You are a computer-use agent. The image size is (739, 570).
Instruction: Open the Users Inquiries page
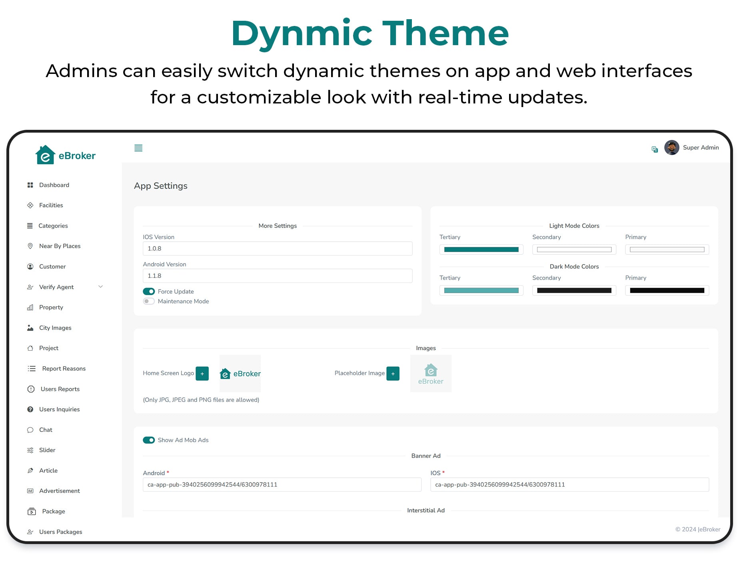click(x=59, y=409)
